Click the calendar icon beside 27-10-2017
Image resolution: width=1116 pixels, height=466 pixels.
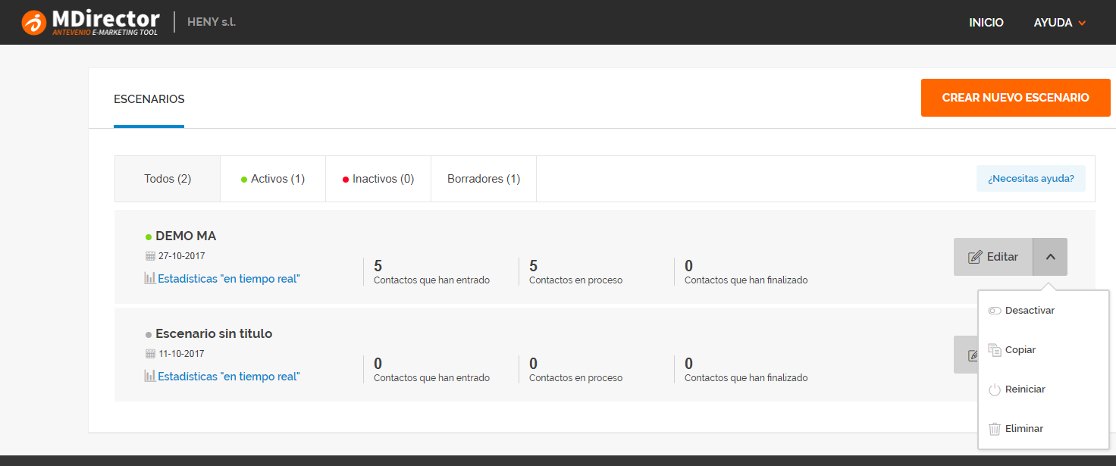tap(150, 256)
